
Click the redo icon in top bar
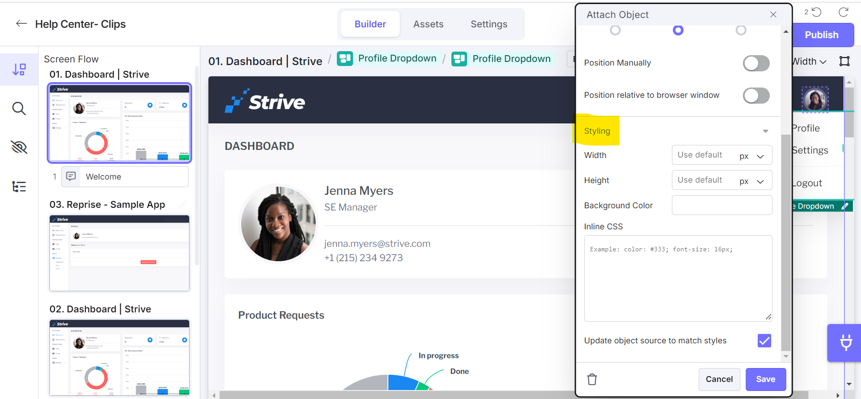pyautogui.click(x=843, y=12)
